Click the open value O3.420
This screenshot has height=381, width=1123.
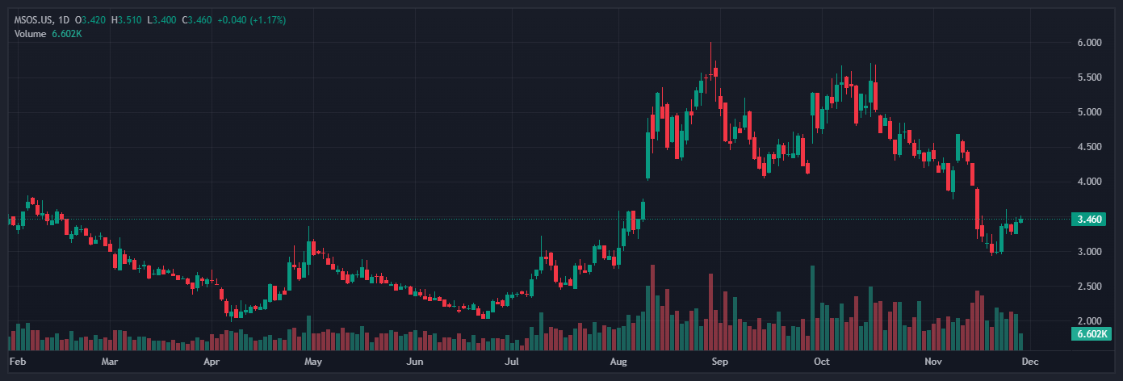(x=90, y=19)
